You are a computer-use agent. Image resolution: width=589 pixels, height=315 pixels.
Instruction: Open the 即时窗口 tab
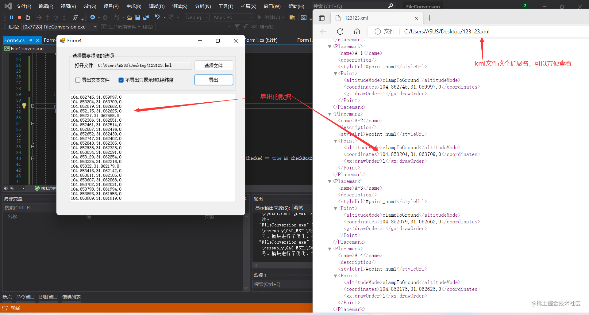(48, 297)
